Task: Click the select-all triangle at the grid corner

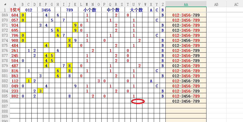Action: (x=5, y=5)
